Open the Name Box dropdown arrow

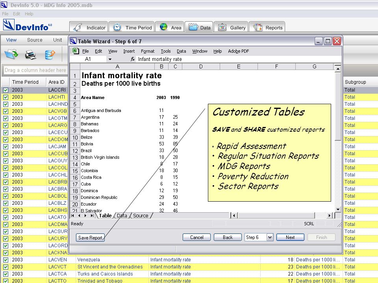point(110,59)
